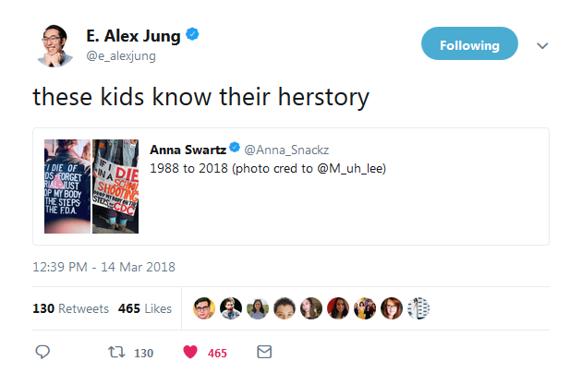Open the 2018 protest sign photo thumbnail
The width and height of the screenshot is (570, 373).
tap(115, 186)
